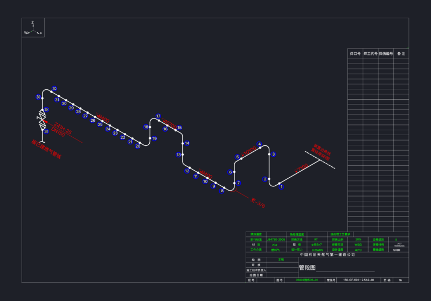Viewport: 431px width, 301px height.
Task: Click the WS/D welding method value
Action: [358, 244]
